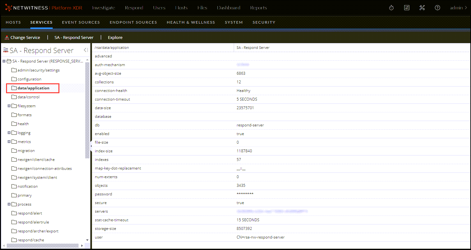Expand the logging tree node
The height and width of the screenshot is (250, 471).
[x=10, y=133]
